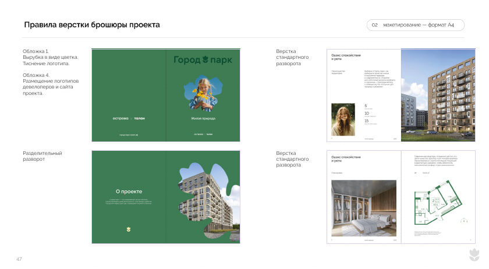This screenshot has width=489, height=269.
Task: Click the "талан" developer logo on back cover
Action: 139,118
